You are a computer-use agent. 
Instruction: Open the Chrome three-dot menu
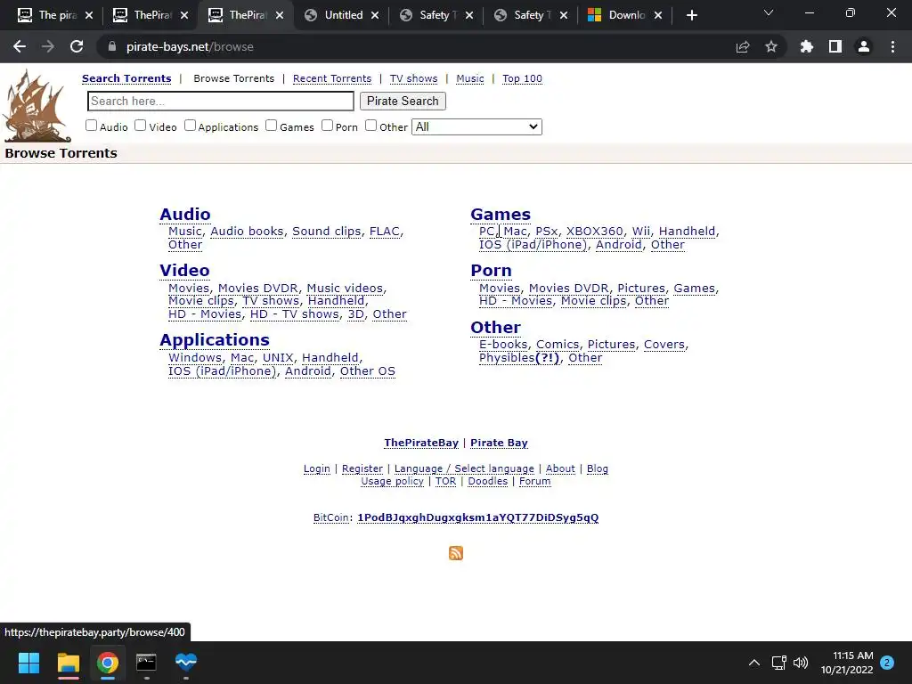(892, 46)
